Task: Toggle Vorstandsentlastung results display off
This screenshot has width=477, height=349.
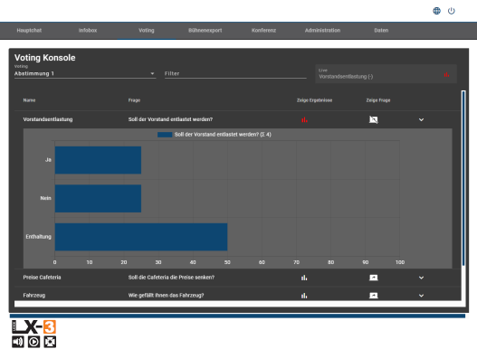Action: [x=304, y=119]
